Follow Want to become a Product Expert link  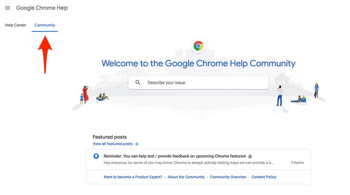coord(132,177)
